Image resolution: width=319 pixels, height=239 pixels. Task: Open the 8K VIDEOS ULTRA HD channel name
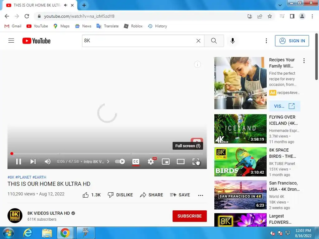49,213
